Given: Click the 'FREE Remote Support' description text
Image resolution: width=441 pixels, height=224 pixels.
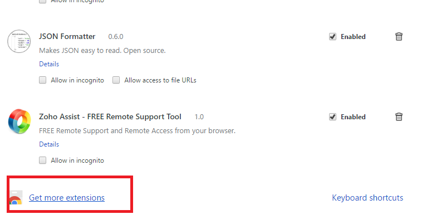Looking at the screenshot, I should [138, 131].
